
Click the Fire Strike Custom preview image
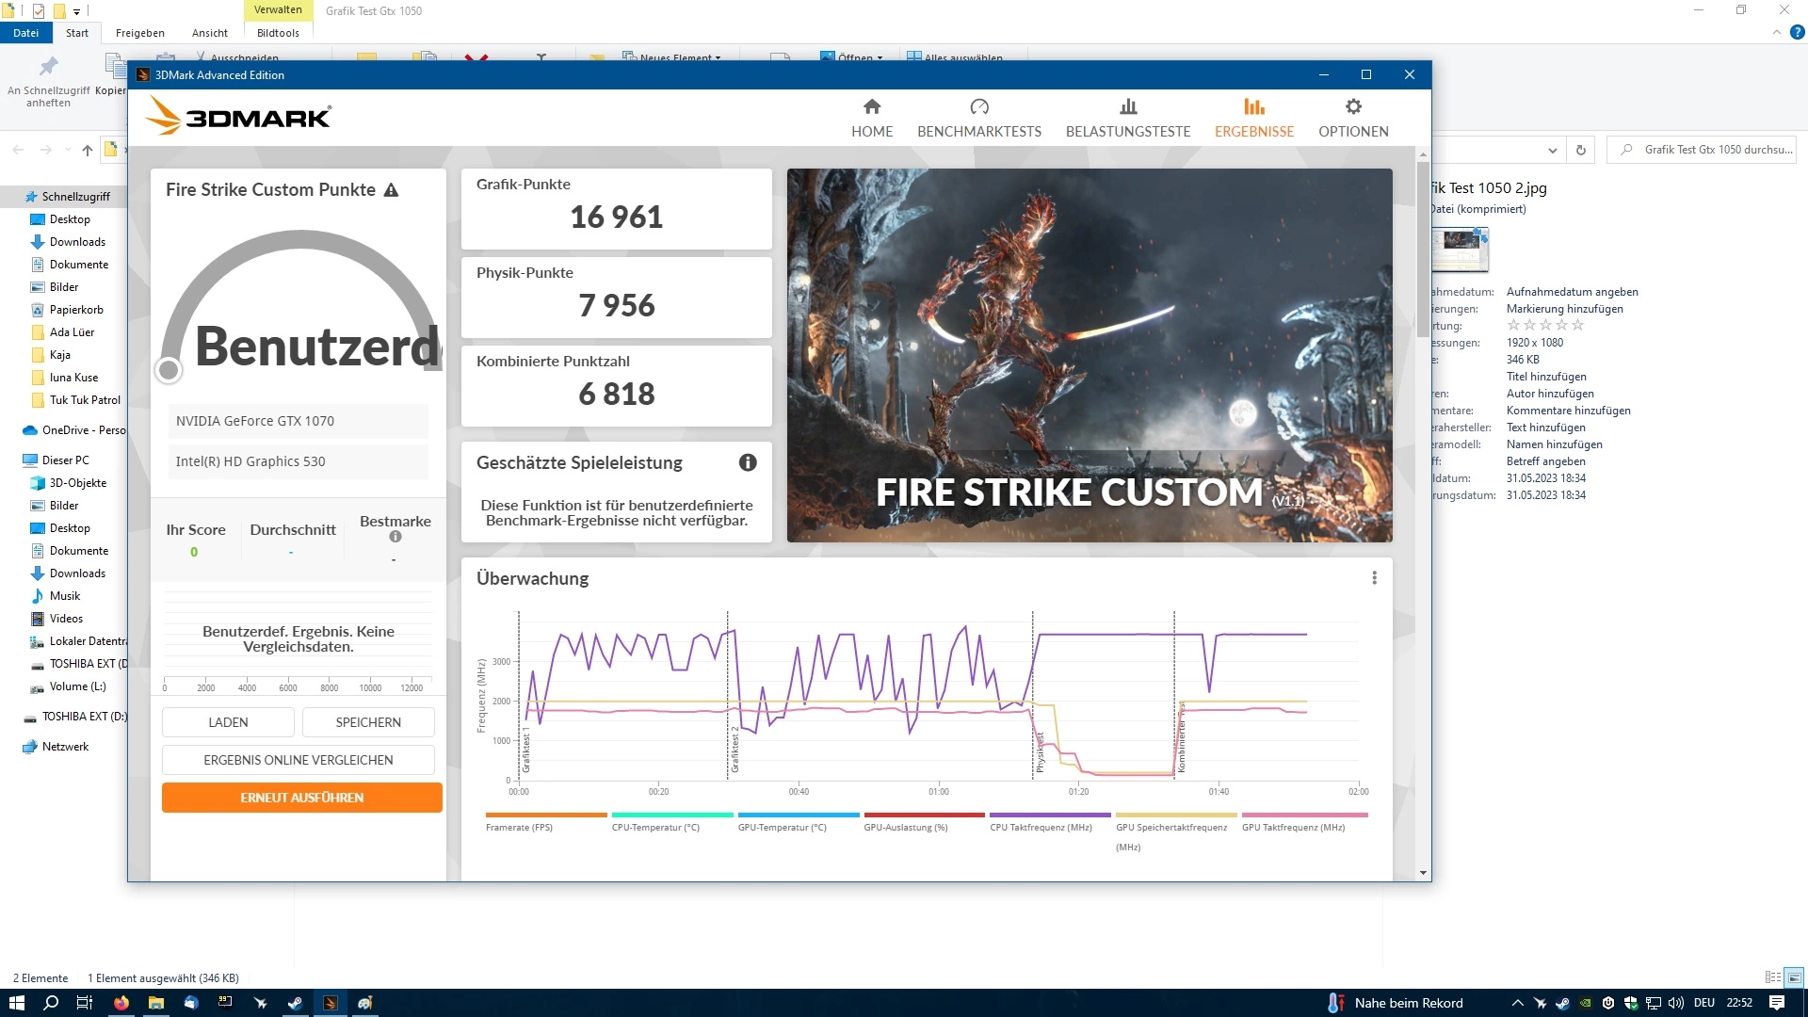click(x=1090, y=355)
